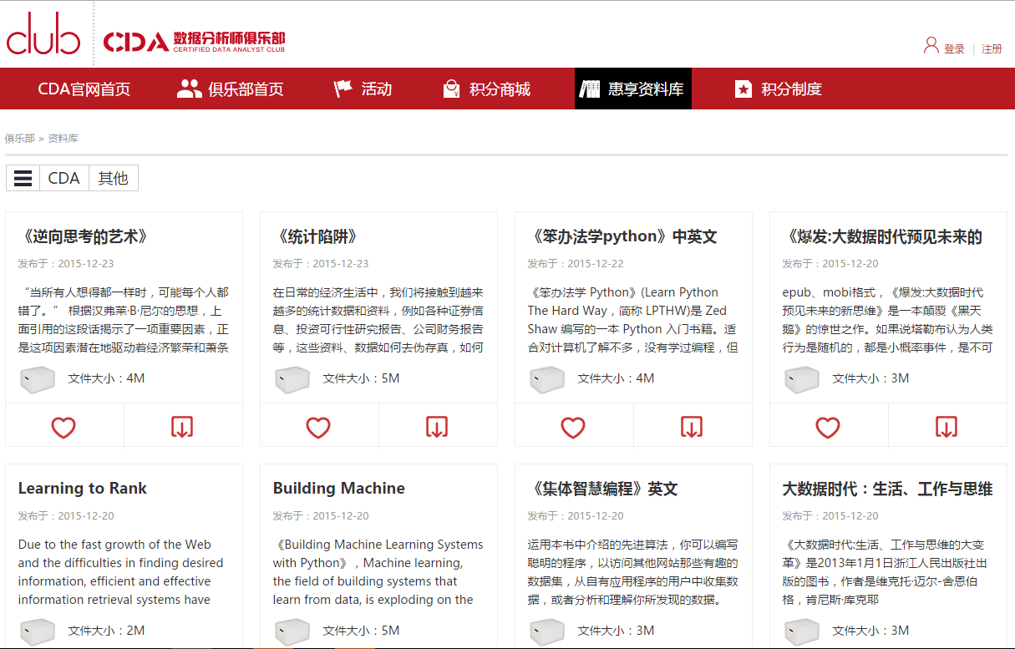The height and width of the screenshot is (649, 1015).
Task: Click 资料库 in the breadcrumb
Action: coord(63,139)
